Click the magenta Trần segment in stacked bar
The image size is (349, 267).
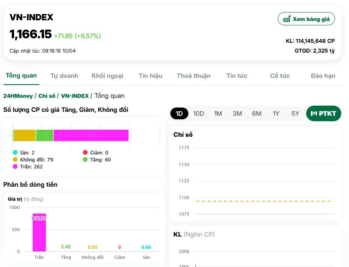click(91, 135)
